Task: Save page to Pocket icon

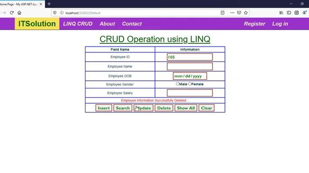Action: (x=239, y=13)
